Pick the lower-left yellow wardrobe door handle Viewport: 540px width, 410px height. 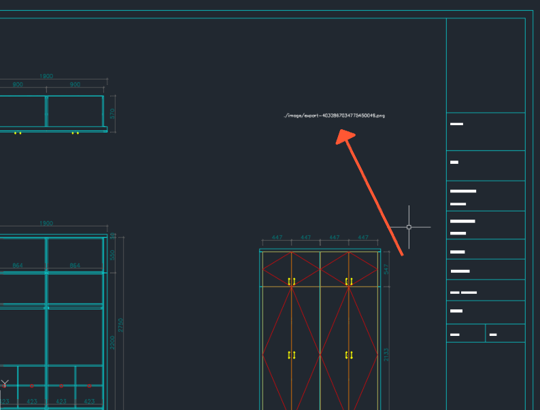coord(292,355)
